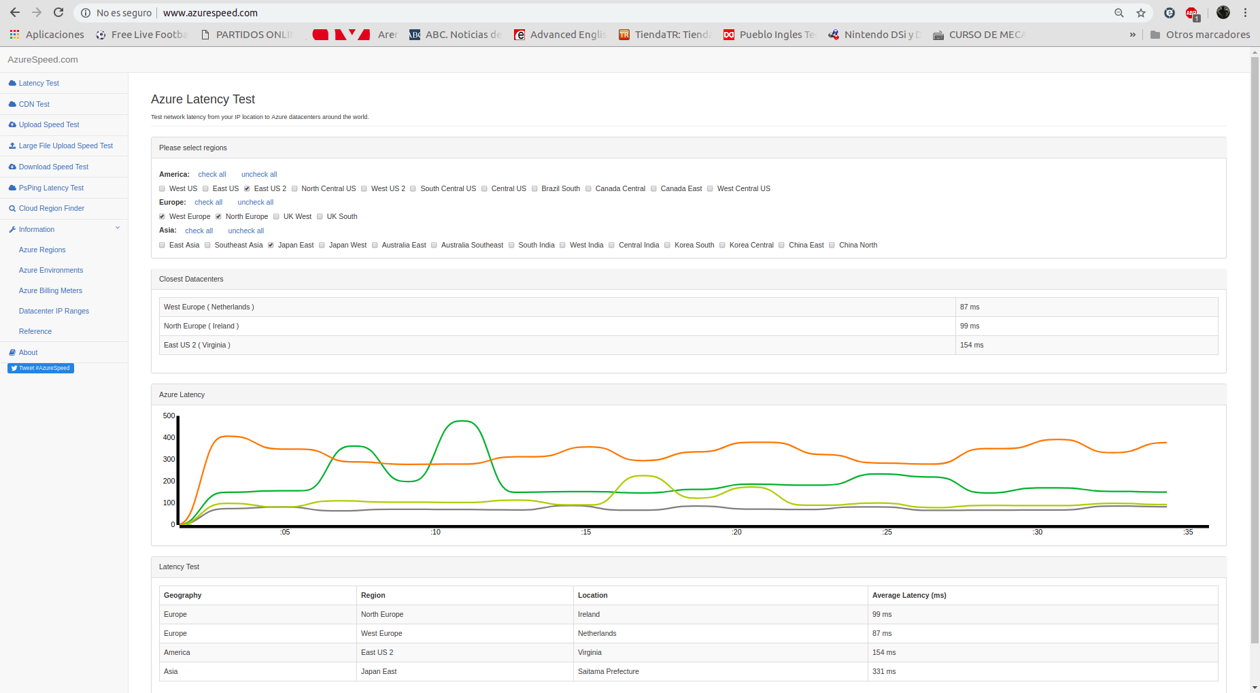The image size is (1260, 693).
Task: Uncheck the East US 2 checkbox
Action: point(247,189)
